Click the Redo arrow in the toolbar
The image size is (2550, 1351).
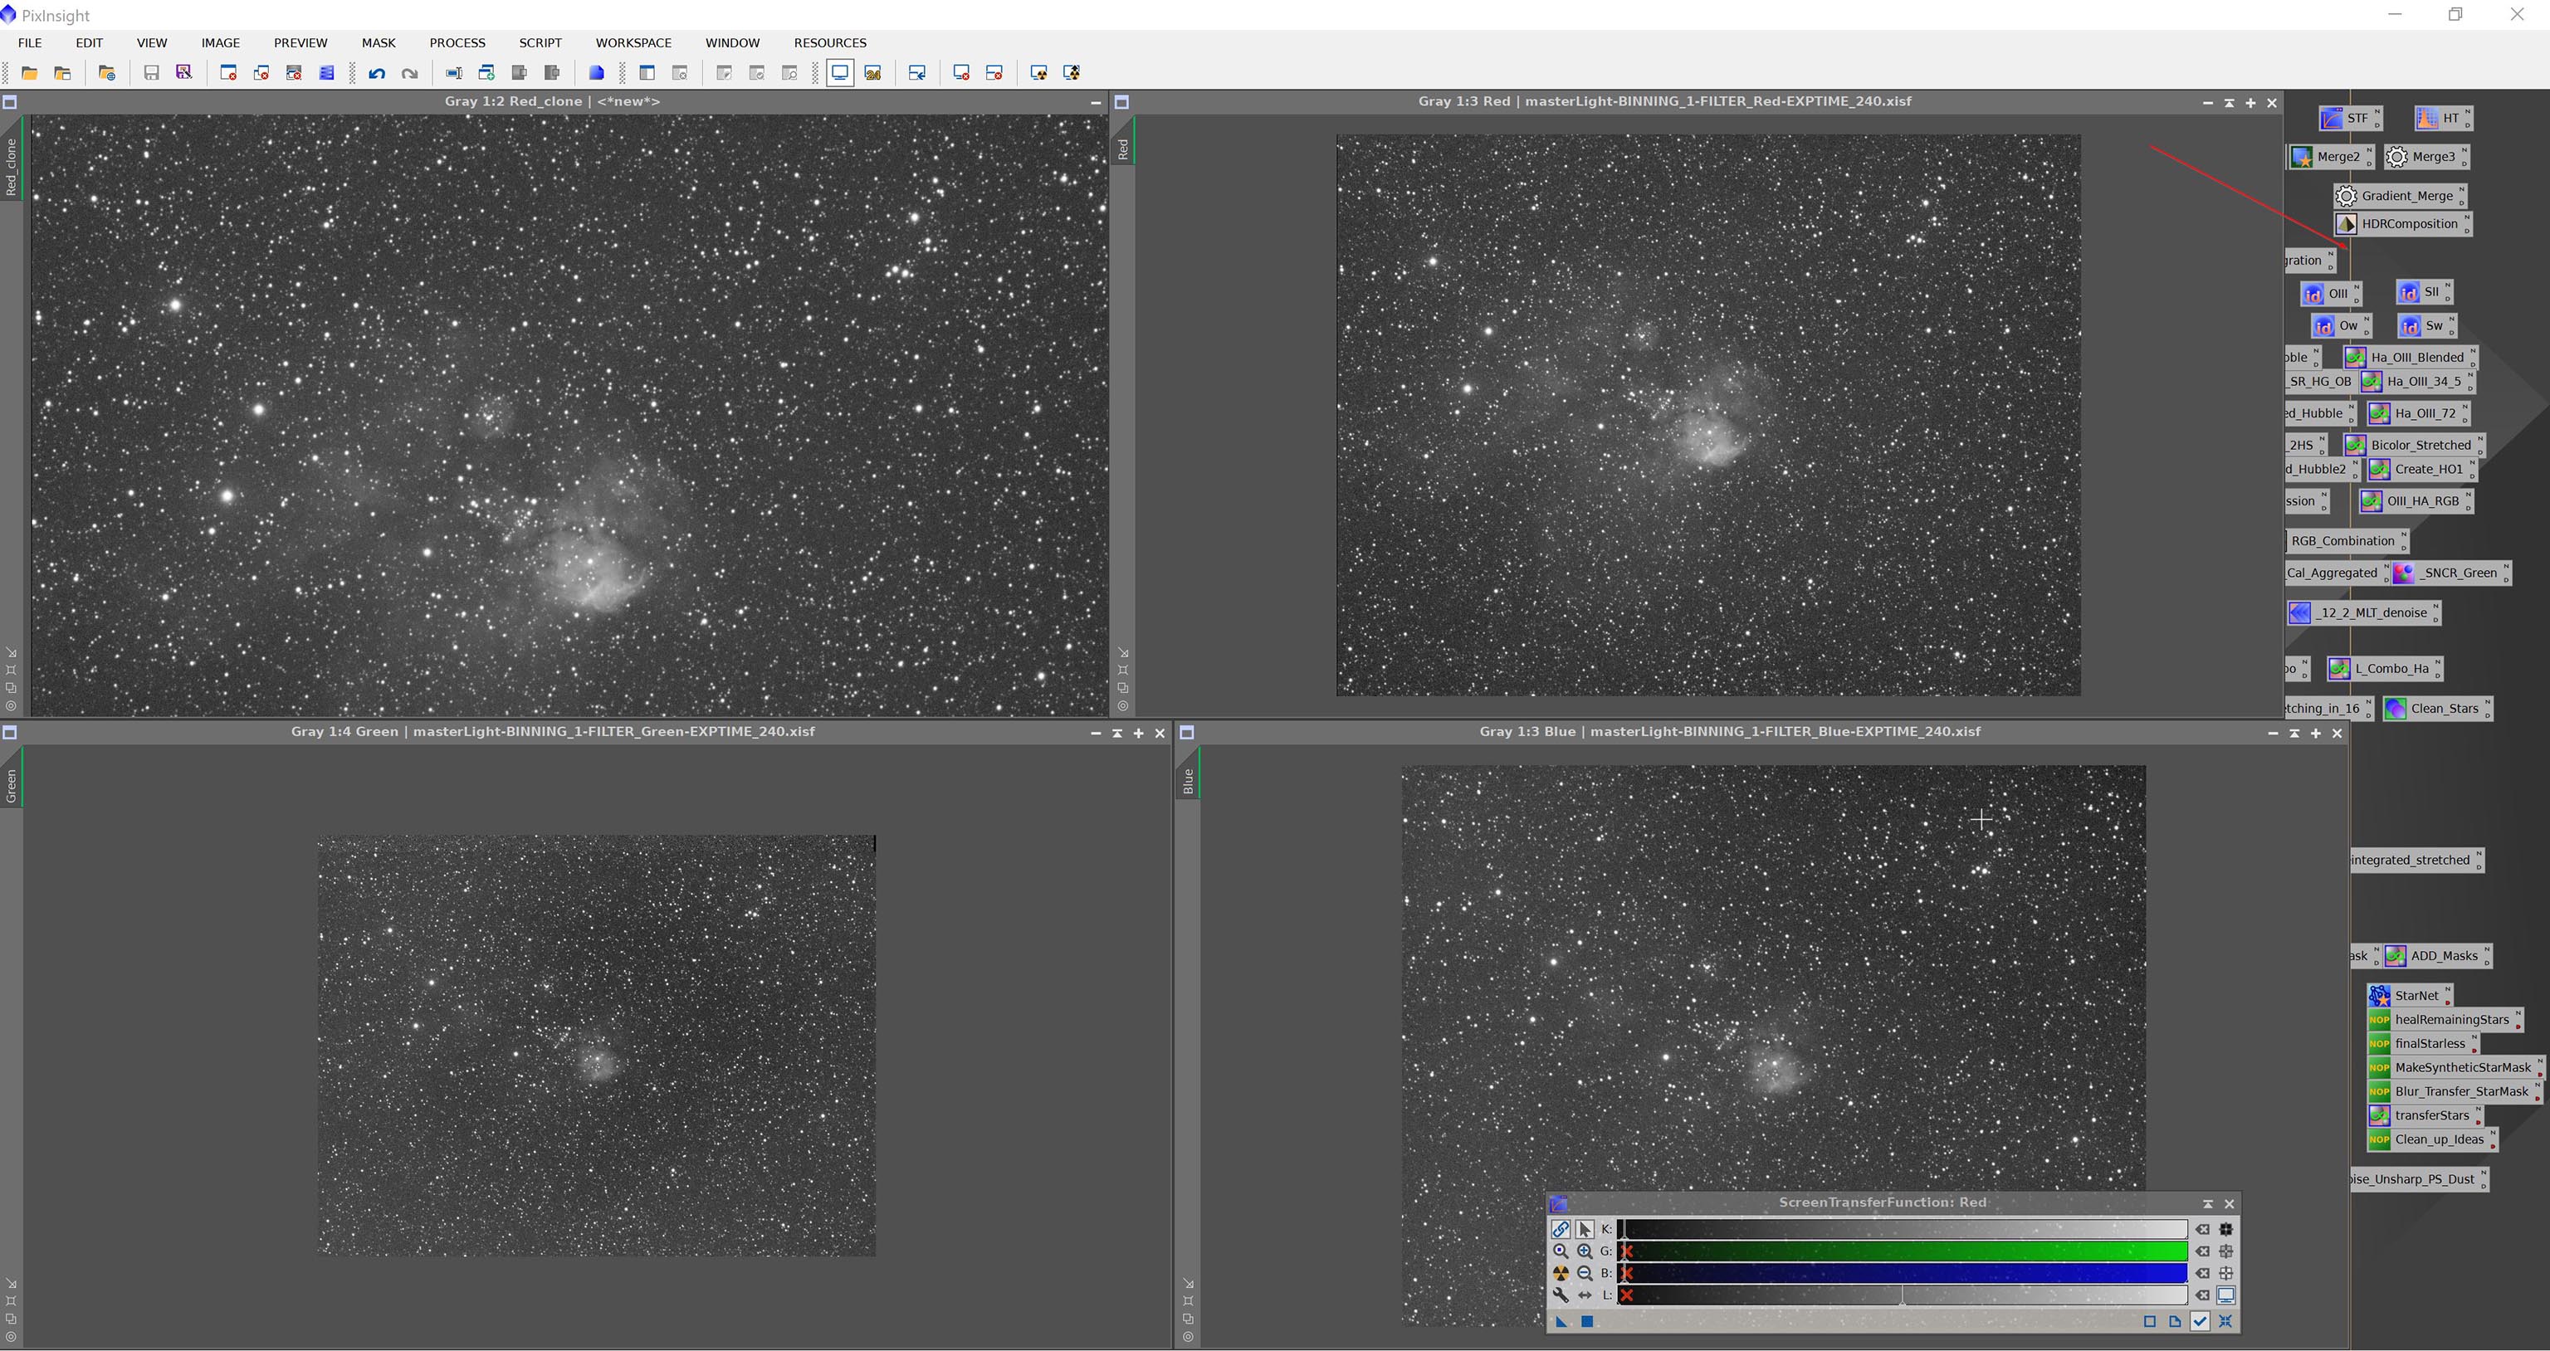pos(409,72)
